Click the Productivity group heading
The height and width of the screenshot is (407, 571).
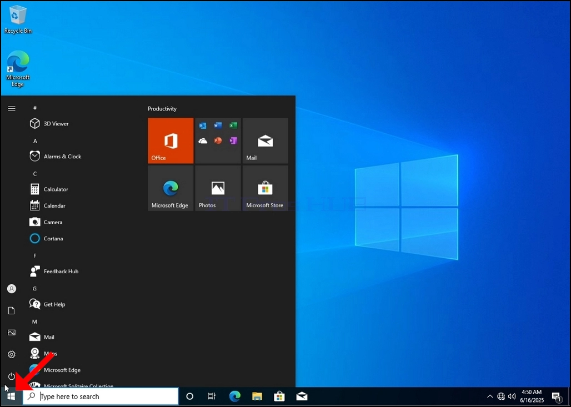point(162,108)
